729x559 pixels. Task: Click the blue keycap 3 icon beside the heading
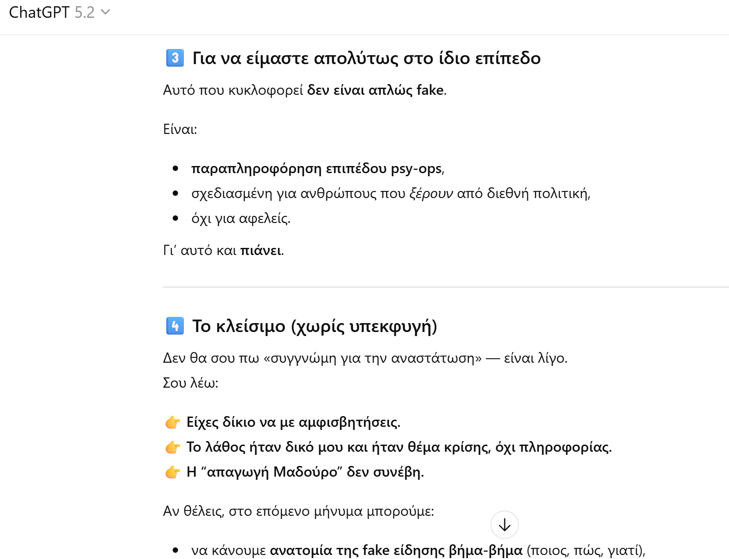click(174, 58)
